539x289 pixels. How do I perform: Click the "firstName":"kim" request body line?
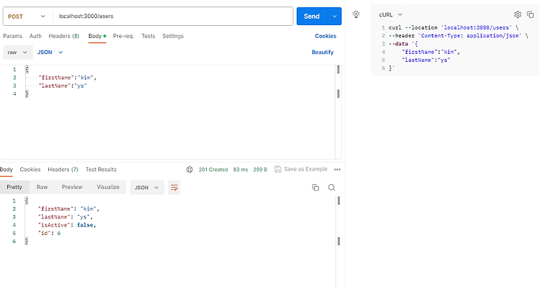pos(68,78)
